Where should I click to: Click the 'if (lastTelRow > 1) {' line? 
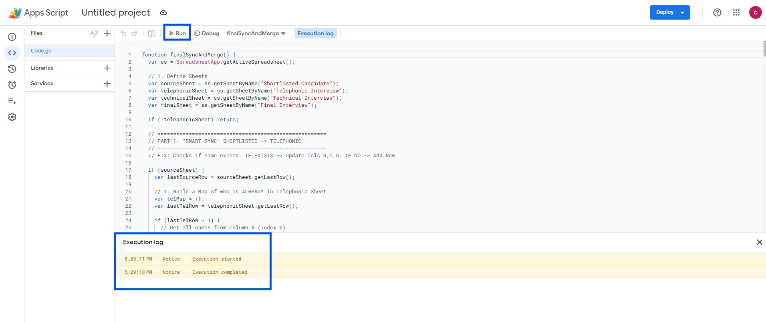[187, 221]
